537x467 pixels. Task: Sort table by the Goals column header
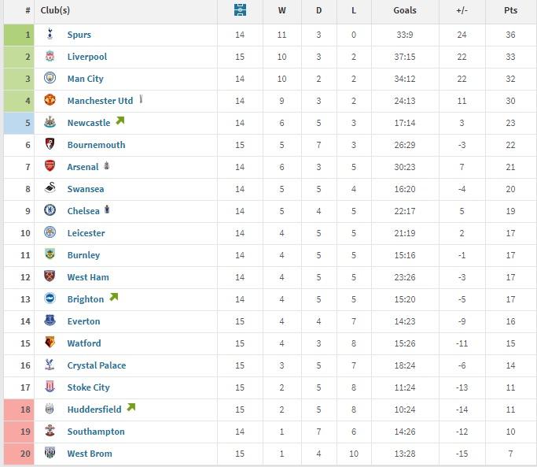[405, 10]
